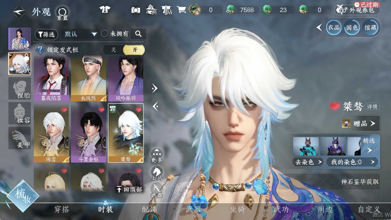Toggle favorite heart on 琢雪 card
The image size is (391, 220).
tap(64, 109)
